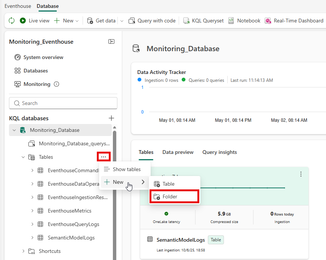Image resolution: width=326 pixels, height=260 pixels.
Task: Select the EventhouseQueryLogs table
Action: 73,224
